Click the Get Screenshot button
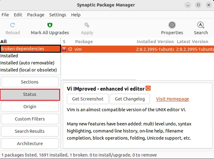Screen dimensions: 214x159 tap(88, 99)
